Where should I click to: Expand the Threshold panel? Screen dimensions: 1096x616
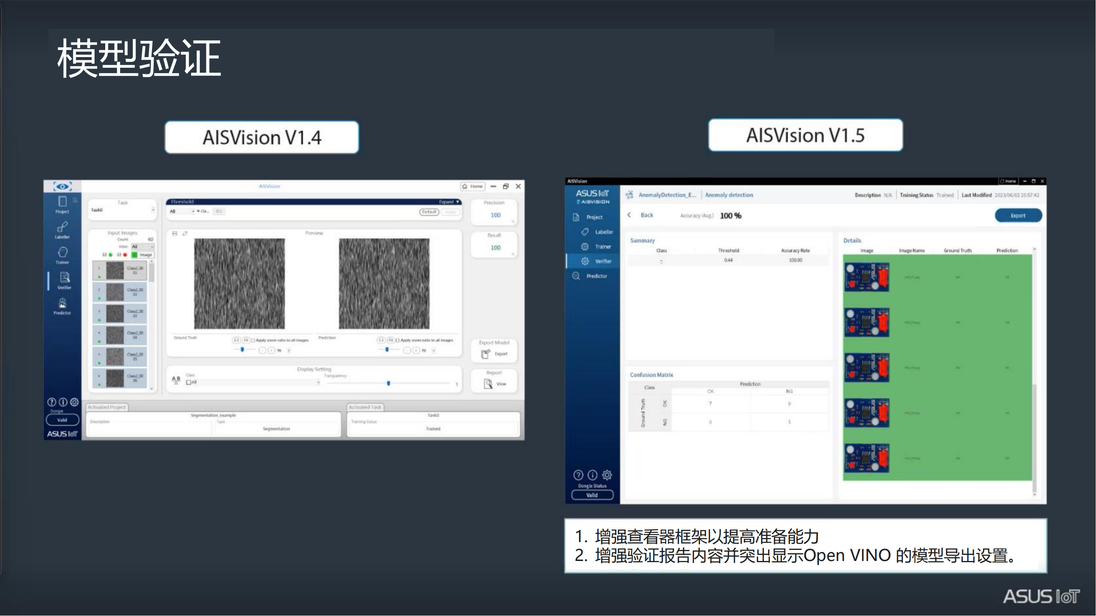tap(449, 202)
